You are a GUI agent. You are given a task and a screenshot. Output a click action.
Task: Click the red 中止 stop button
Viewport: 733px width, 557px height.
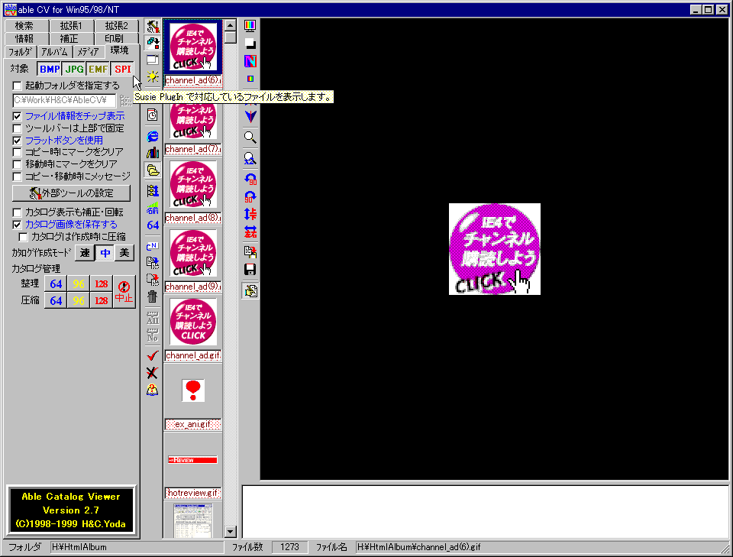124,292
